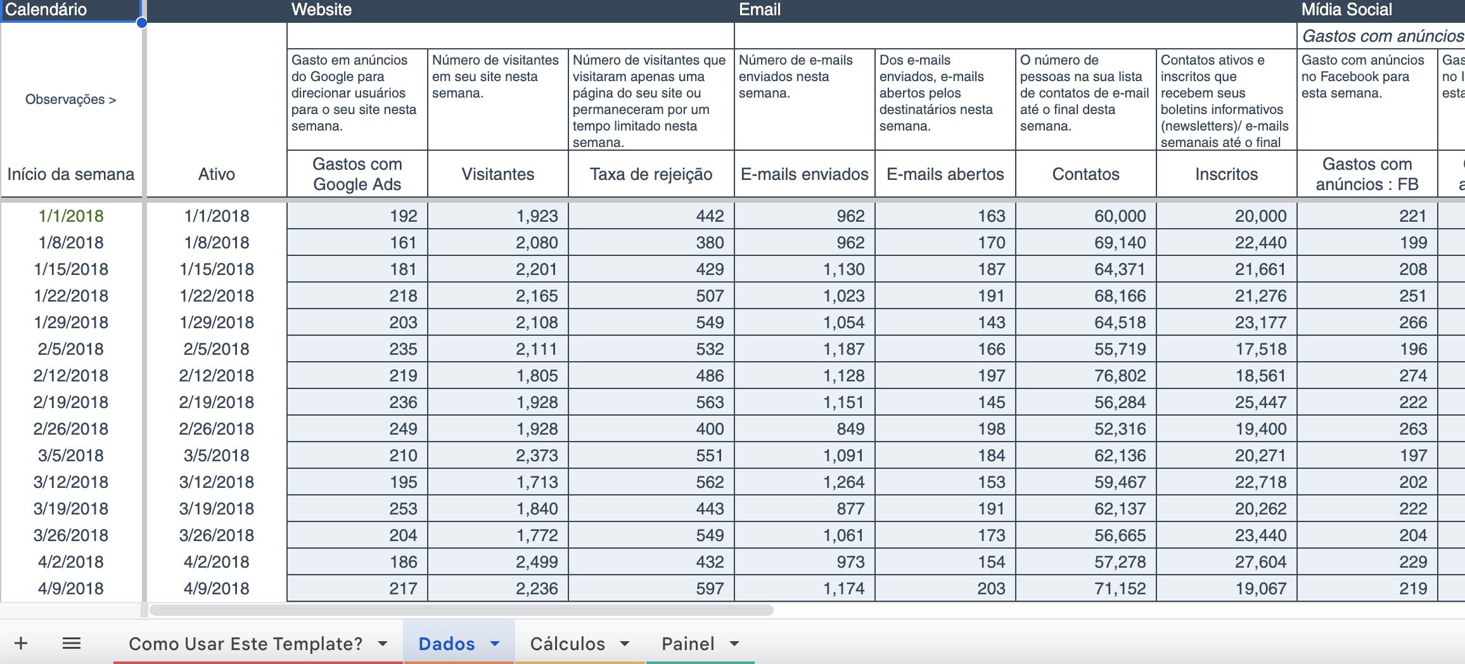Open the 'Como Usar Este Template?' sheet
The height and width of the screenshot is (664, 1465).
click(245, 644)
